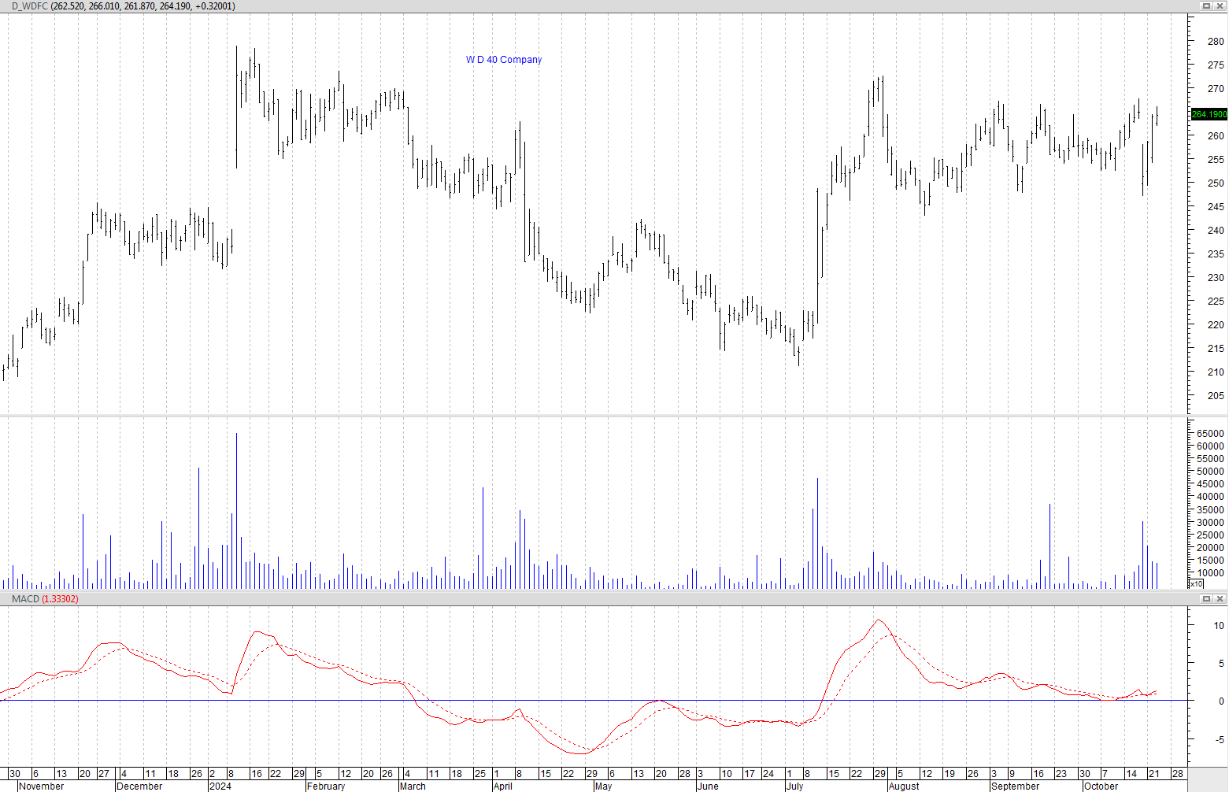The width and height of the screenshot is (1229, 792).
Task: Click the December month label on time axis
Action: [139, 786]
